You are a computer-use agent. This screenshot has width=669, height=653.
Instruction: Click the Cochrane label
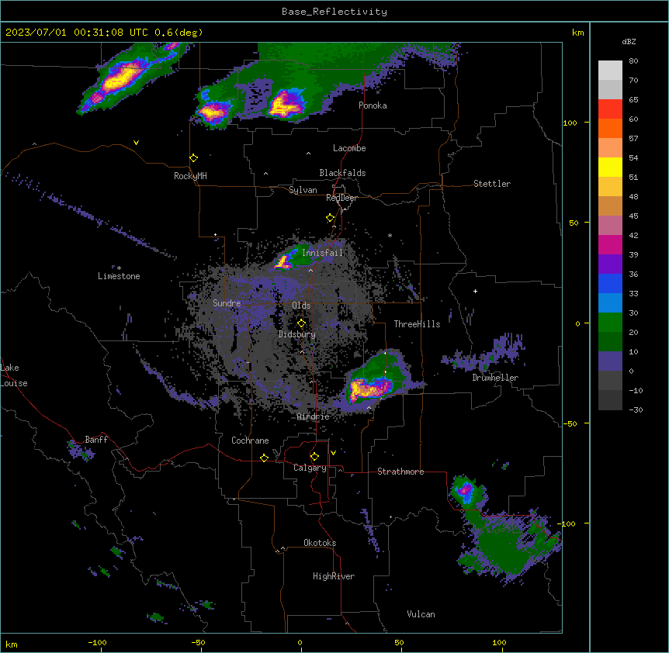tap(250, 441)
